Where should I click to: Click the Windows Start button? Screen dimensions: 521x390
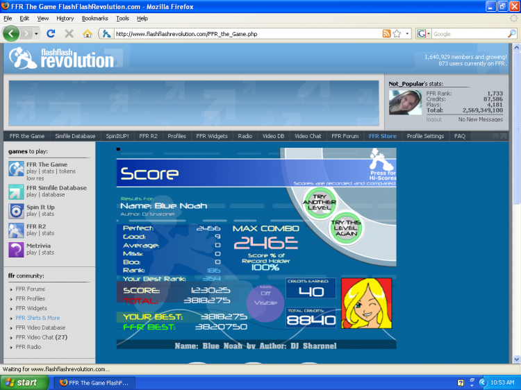24,382
